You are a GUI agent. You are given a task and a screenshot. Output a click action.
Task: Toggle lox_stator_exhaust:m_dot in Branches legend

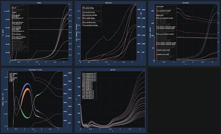(x=166, y=43)
